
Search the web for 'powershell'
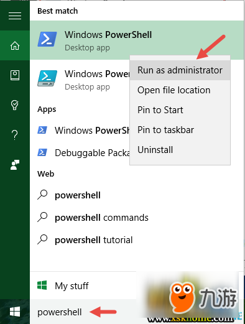tap(137, 195)
